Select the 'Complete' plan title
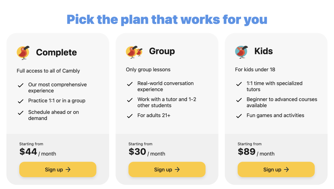 (56, 52)
